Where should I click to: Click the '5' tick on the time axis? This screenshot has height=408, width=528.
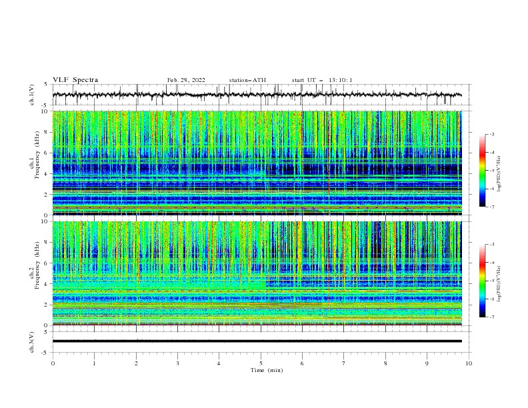(261, 363)
